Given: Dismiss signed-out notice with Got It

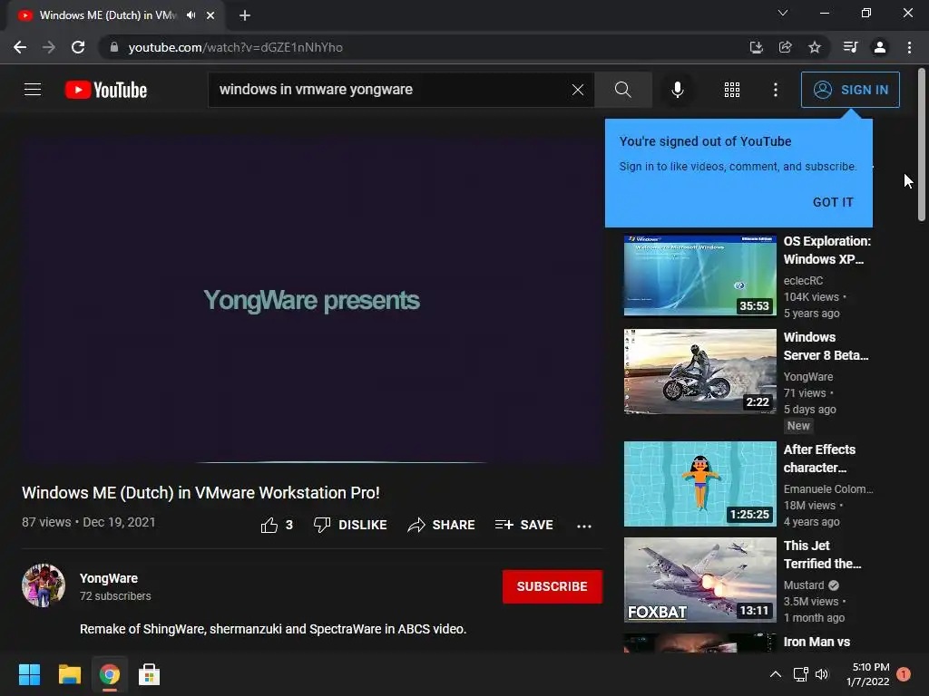Looking at the screenshot, I should click(833, 202).
